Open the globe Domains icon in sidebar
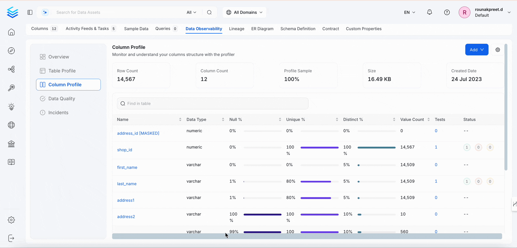This screenshot has height=248, width=517. click(x=11, y=125)
